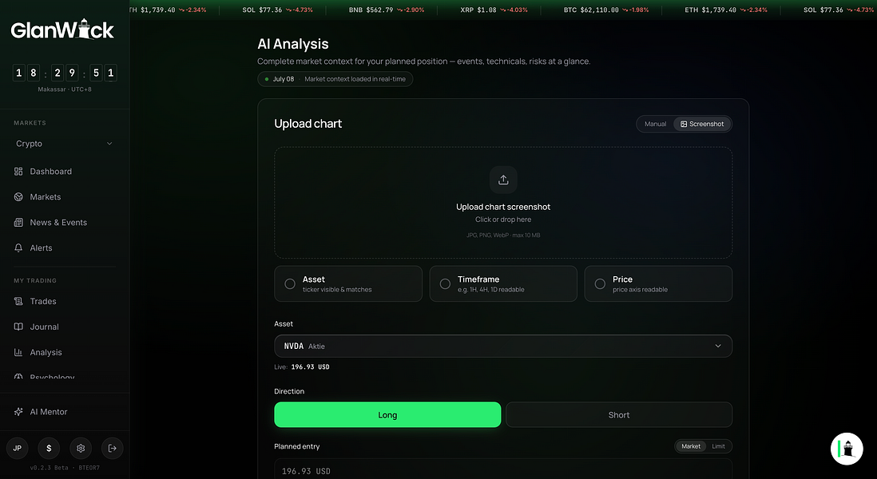
Task: Click the JP profile avatar
Action: coord(18,448)
